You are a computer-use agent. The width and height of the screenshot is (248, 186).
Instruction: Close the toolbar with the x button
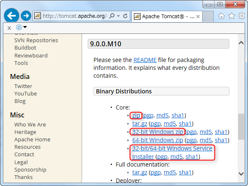[x=10, y=28]
